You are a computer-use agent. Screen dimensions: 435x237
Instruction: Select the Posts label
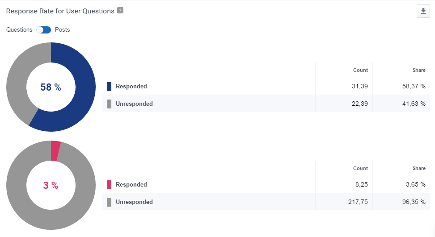point(63,29)
